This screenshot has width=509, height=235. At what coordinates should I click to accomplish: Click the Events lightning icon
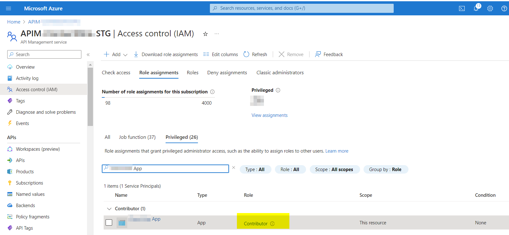pos(10,123)
